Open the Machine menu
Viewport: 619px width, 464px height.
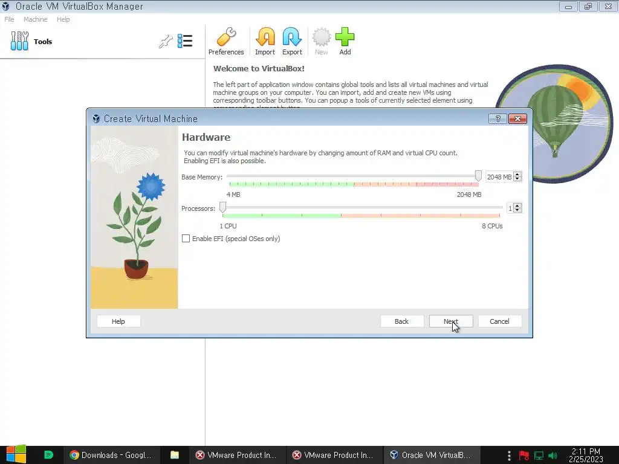click(x=35, y=19)
